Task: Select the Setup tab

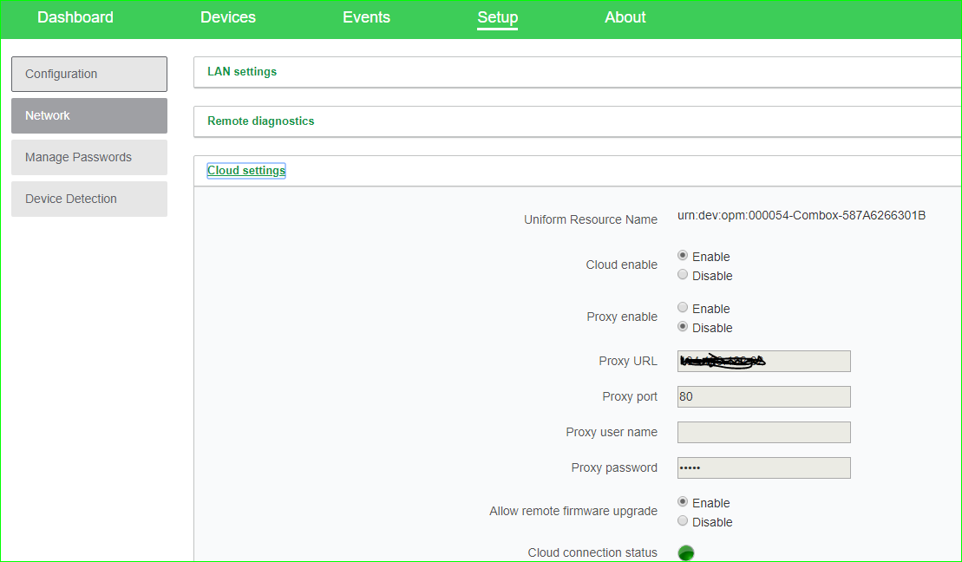Action: [498, 17]
